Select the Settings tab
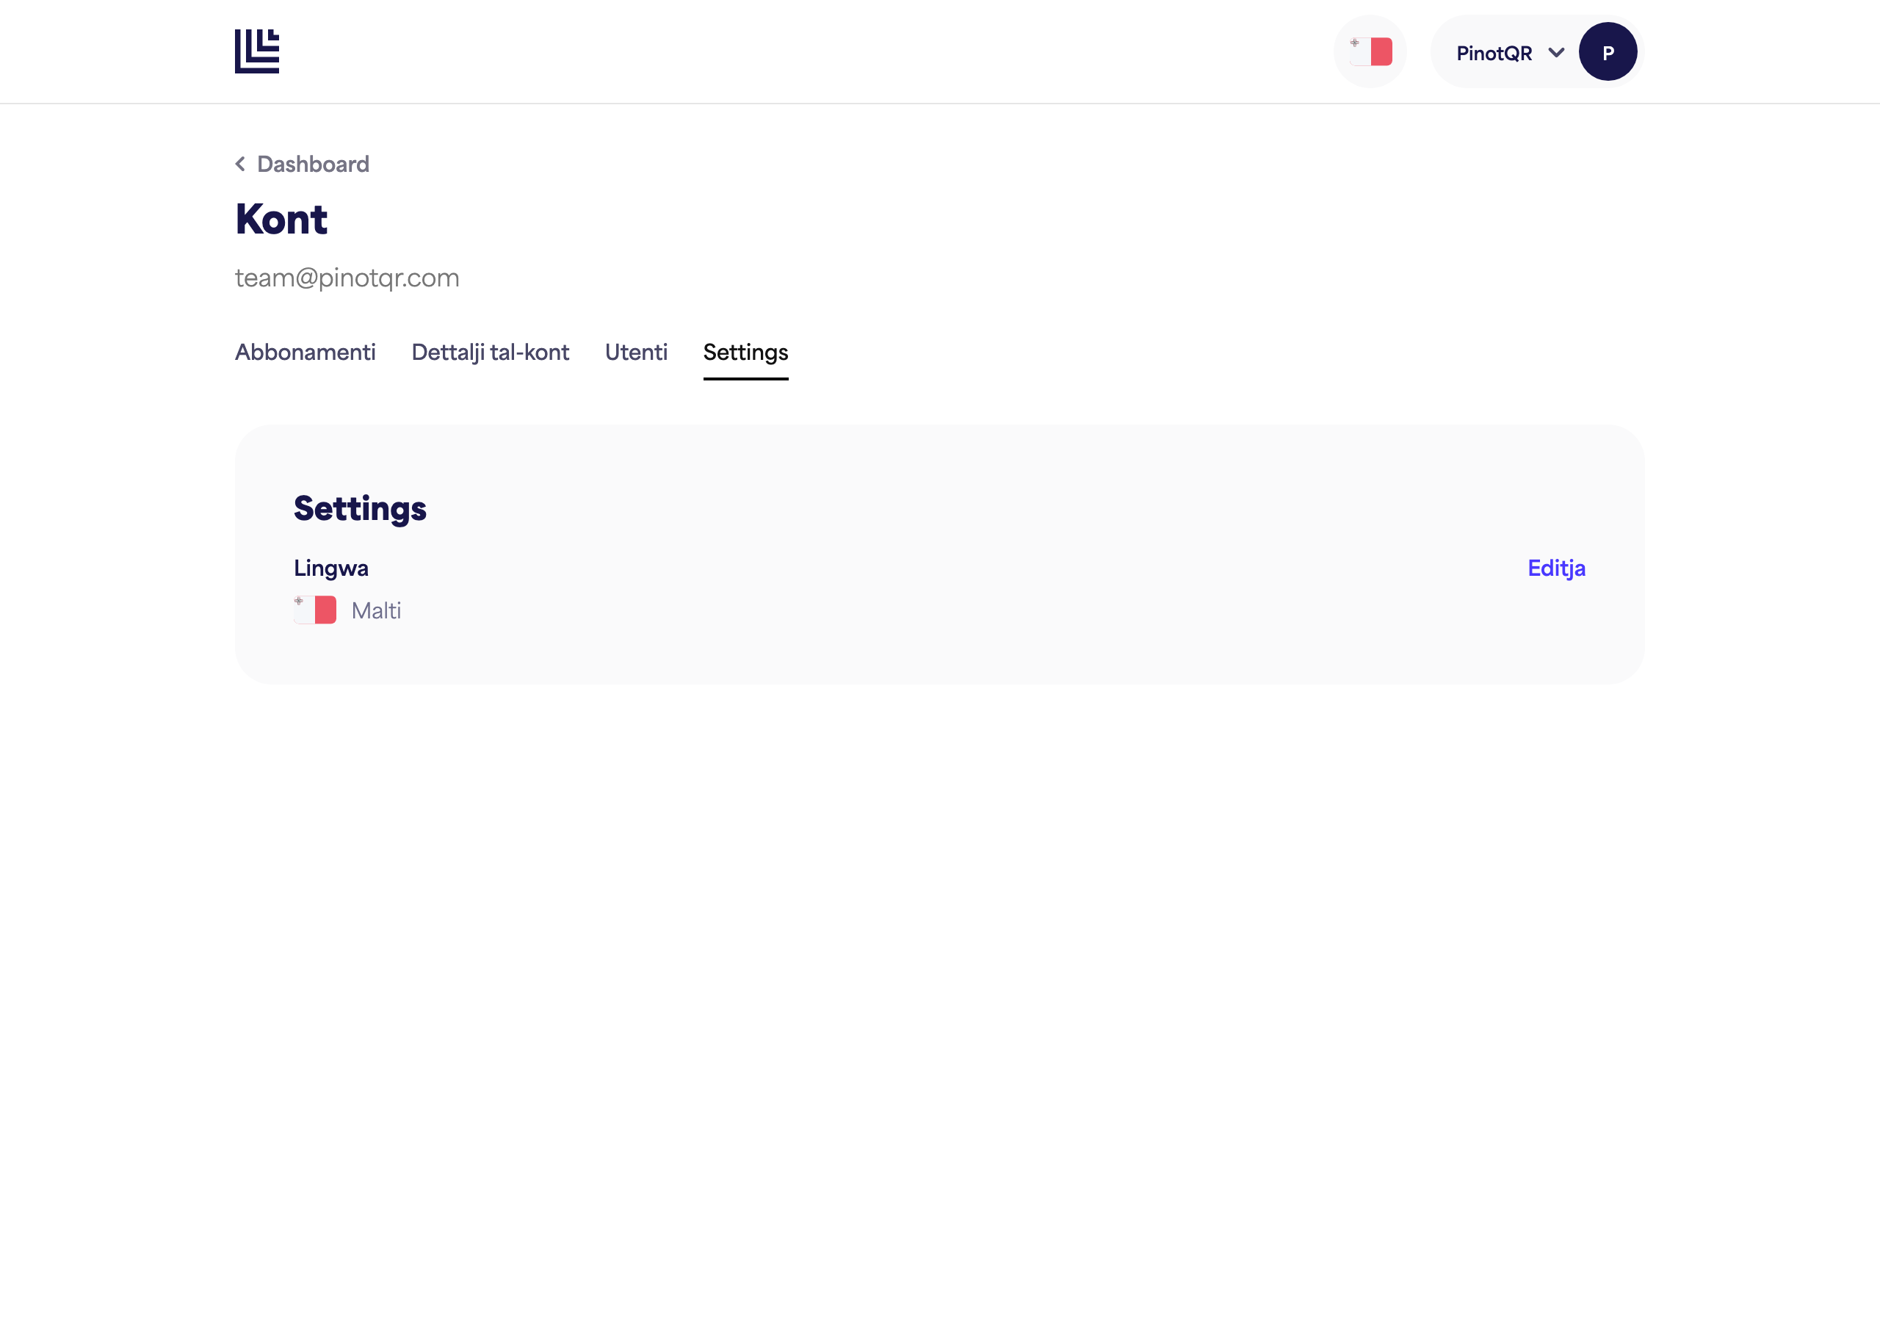1880x1322 pixels. 746,353
